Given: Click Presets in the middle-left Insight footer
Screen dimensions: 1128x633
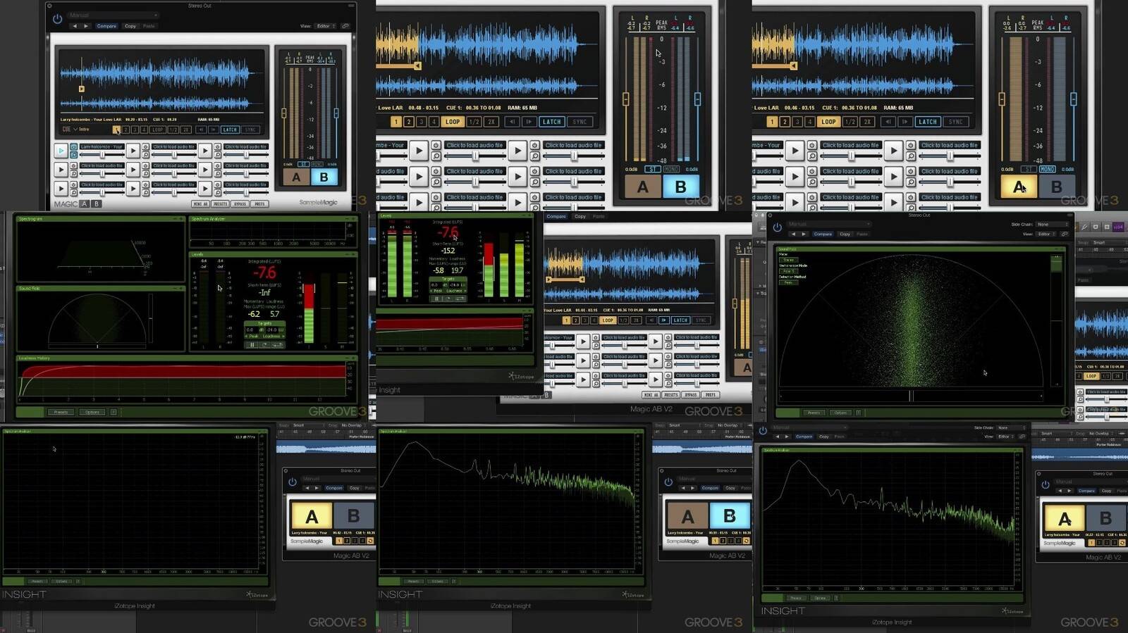Looking at the screenshot, I should point(61,412).
